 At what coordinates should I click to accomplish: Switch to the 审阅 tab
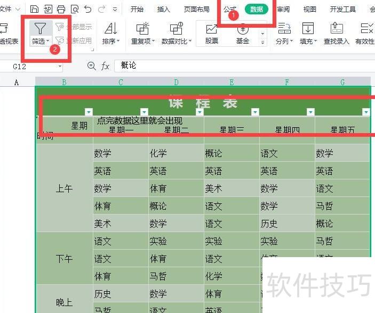click(x=283, y=9)
